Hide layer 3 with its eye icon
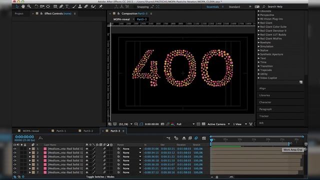Viewport: 320px width, 180px height. [14, 156]
